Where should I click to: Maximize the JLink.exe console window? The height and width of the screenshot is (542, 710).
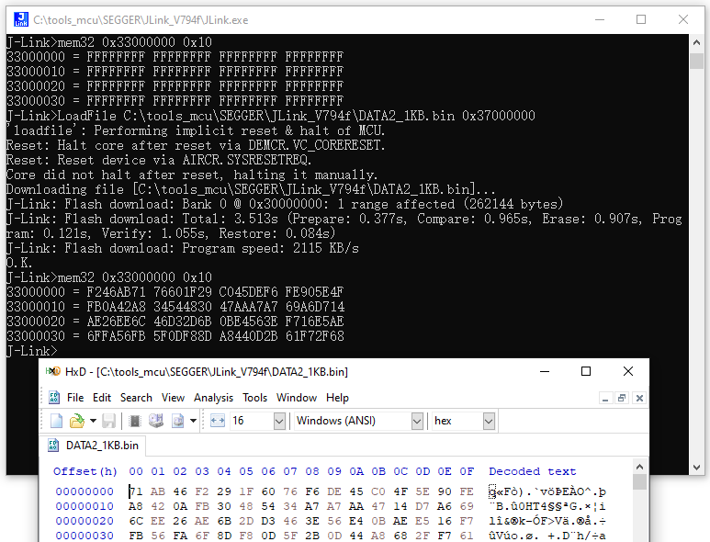[641, 19]
